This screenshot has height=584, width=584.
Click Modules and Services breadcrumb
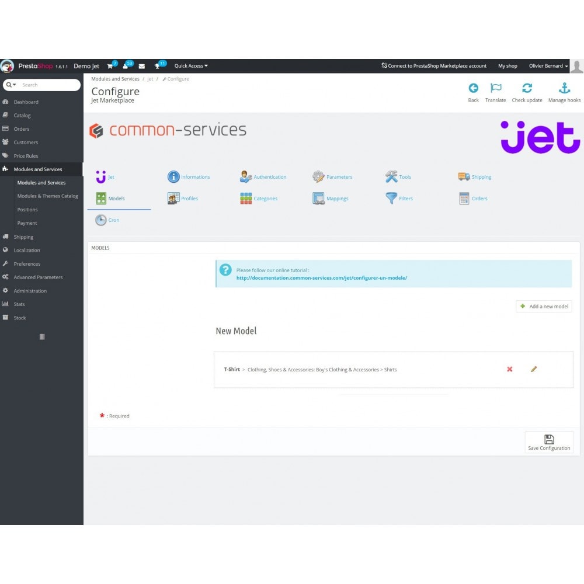coord(115,79)
